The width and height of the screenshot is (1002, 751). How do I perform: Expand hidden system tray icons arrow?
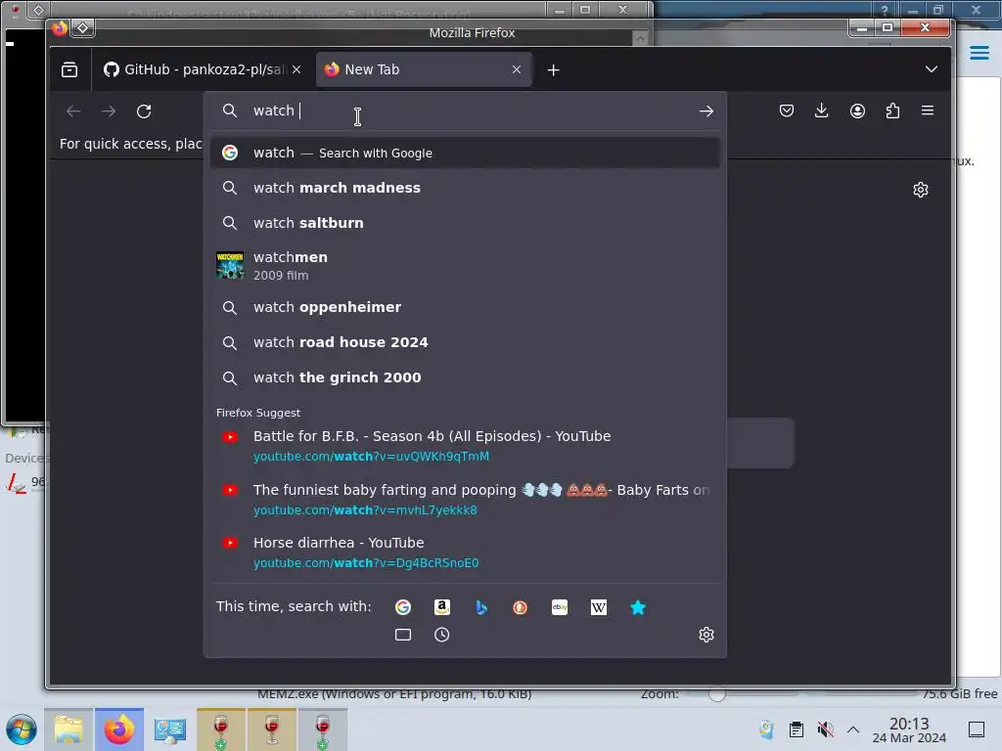click(853, 729)
